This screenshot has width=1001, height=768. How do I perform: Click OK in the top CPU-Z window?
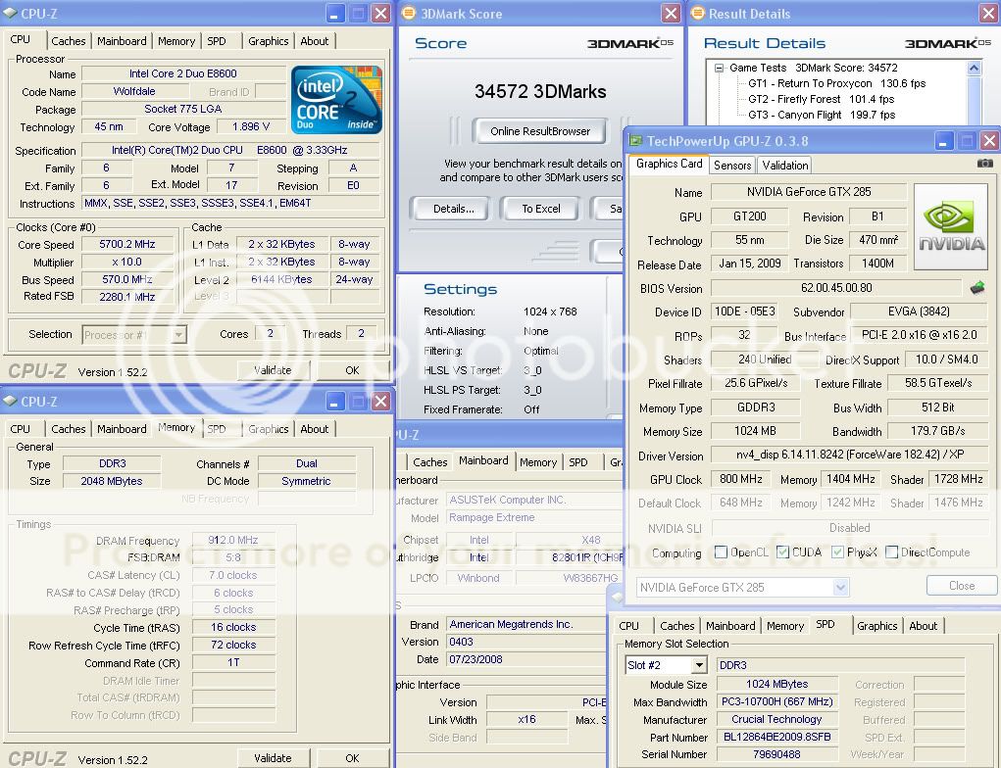tap(352, 370)
